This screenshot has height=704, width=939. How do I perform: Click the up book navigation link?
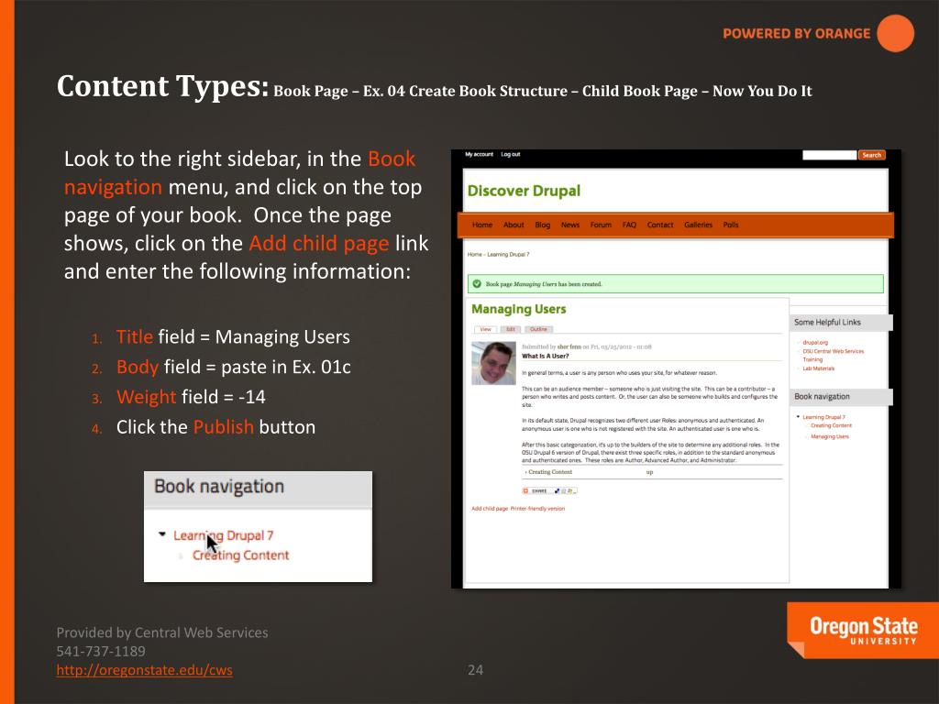tap(649, 472)
